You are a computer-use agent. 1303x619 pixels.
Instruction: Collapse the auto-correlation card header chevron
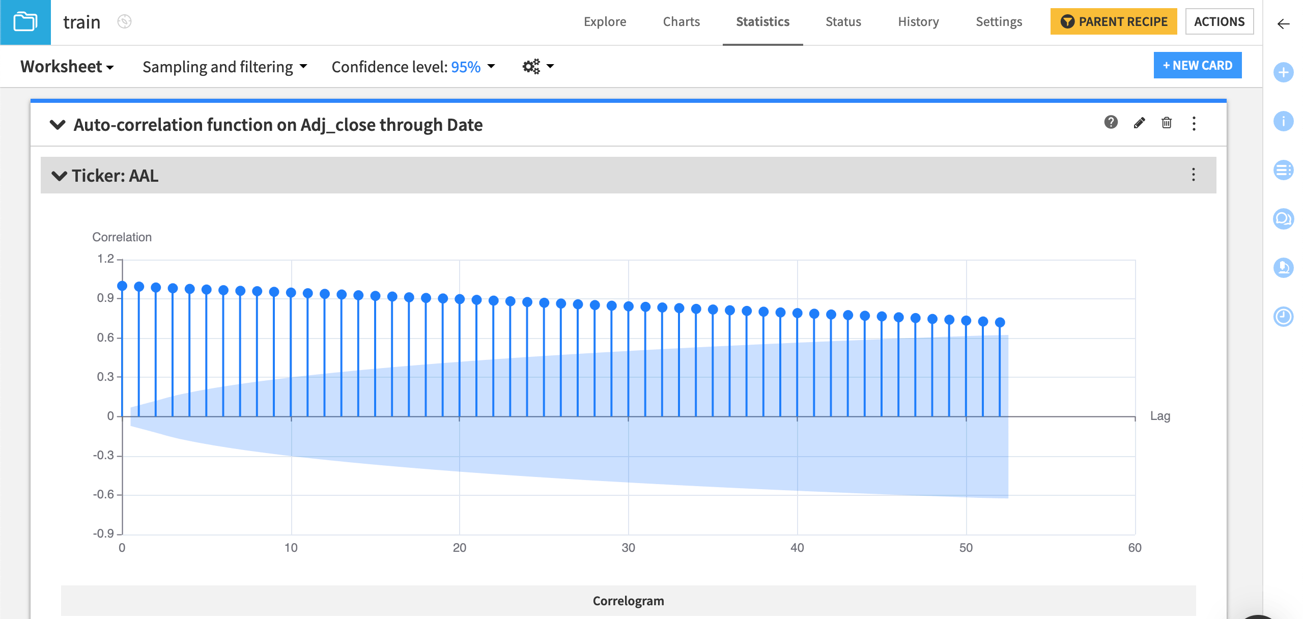pyautogui.click(x=59, y=124)
